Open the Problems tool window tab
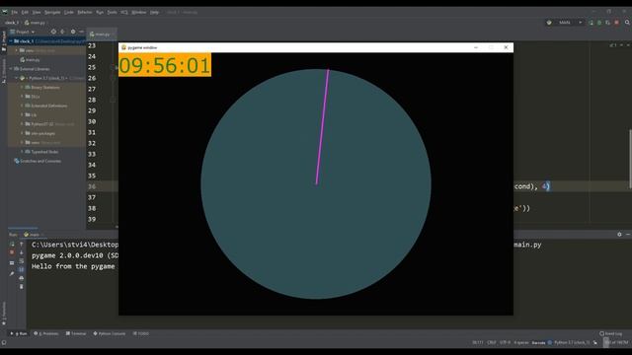The height and width of the screenshot is (355, 632). [46, 333]
